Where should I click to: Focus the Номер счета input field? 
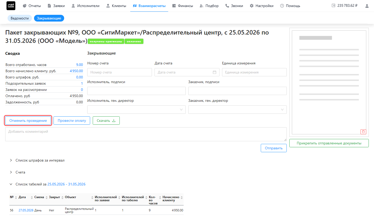tap(119, 72)
